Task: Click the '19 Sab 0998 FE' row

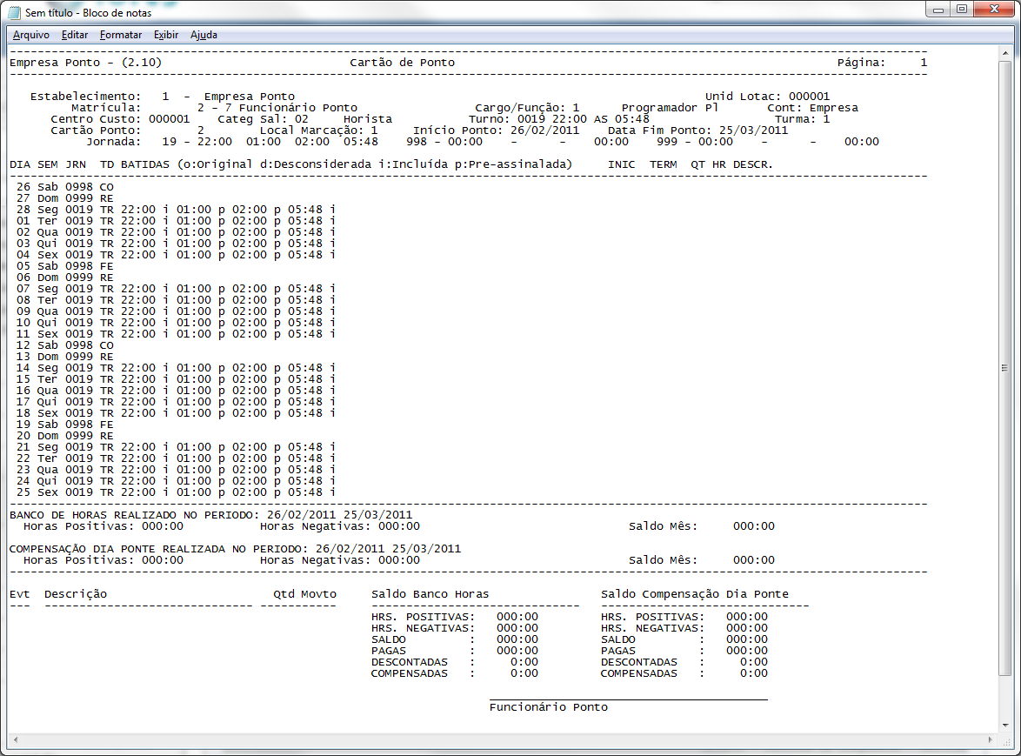Action: pos(65,425)
